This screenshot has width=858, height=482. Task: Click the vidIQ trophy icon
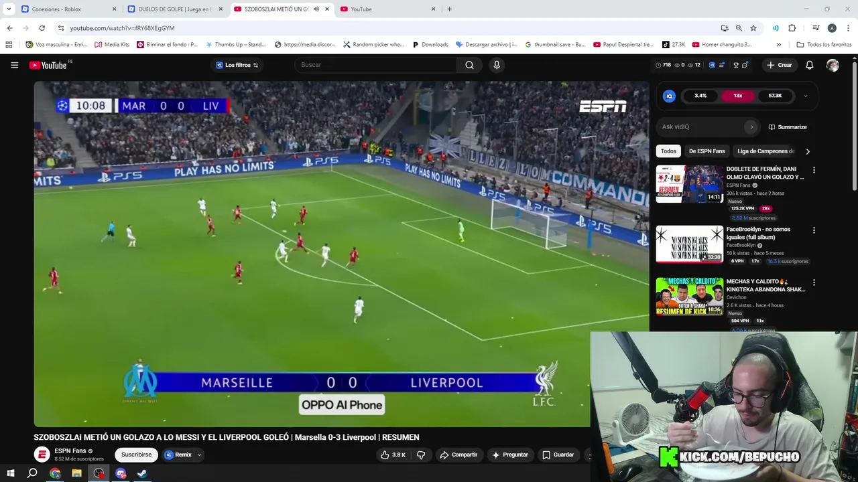click(x=735, y=65)
